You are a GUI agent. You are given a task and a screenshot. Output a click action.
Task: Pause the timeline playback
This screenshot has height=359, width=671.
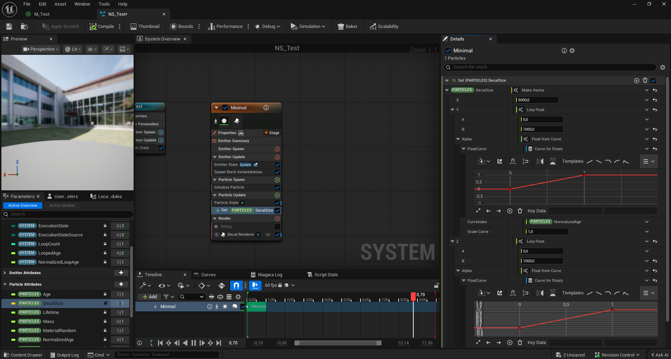tap(194, 343)
